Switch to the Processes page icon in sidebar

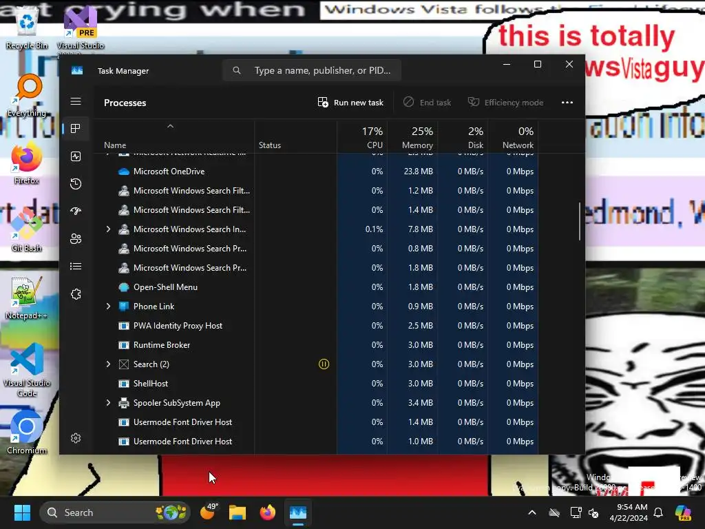click(x=76, y=129)
